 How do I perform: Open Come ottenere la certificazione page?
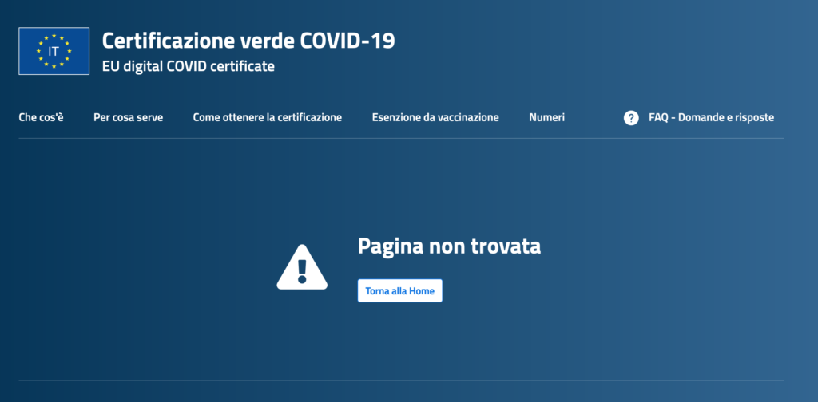click(267, 117)
